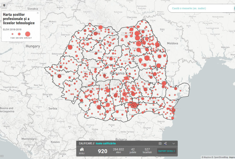The image size is (235, 159).
Task: Click the 'Bosnia and Herzegovina' map label
Action: coord(7,110)
